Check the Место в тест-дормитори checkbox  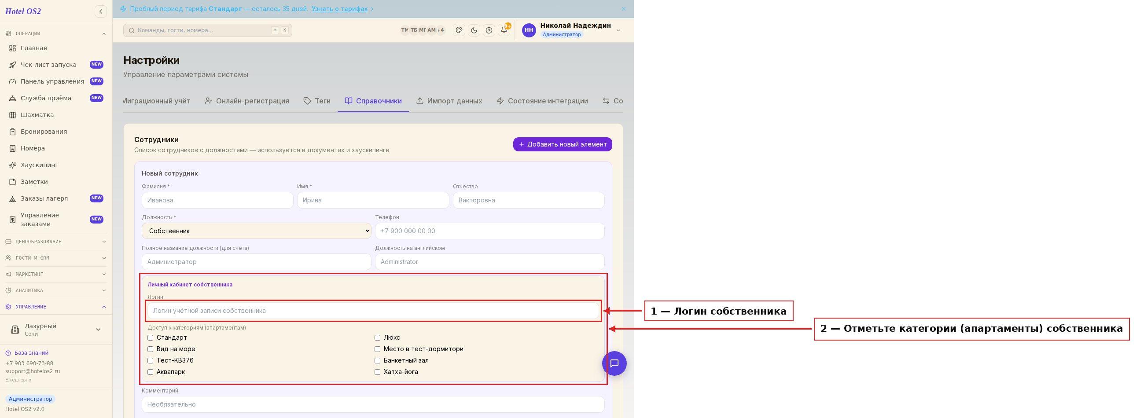(378, 349)
